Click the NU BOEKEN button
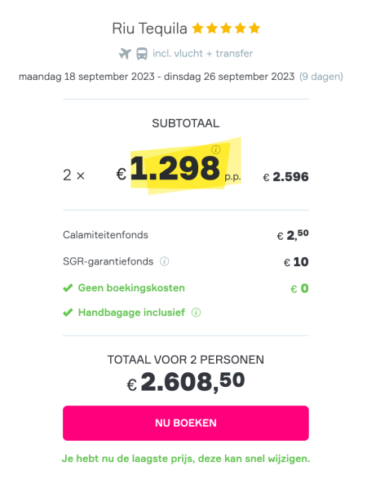This screenshot has width=367, height=488. [x=186, y=423]
